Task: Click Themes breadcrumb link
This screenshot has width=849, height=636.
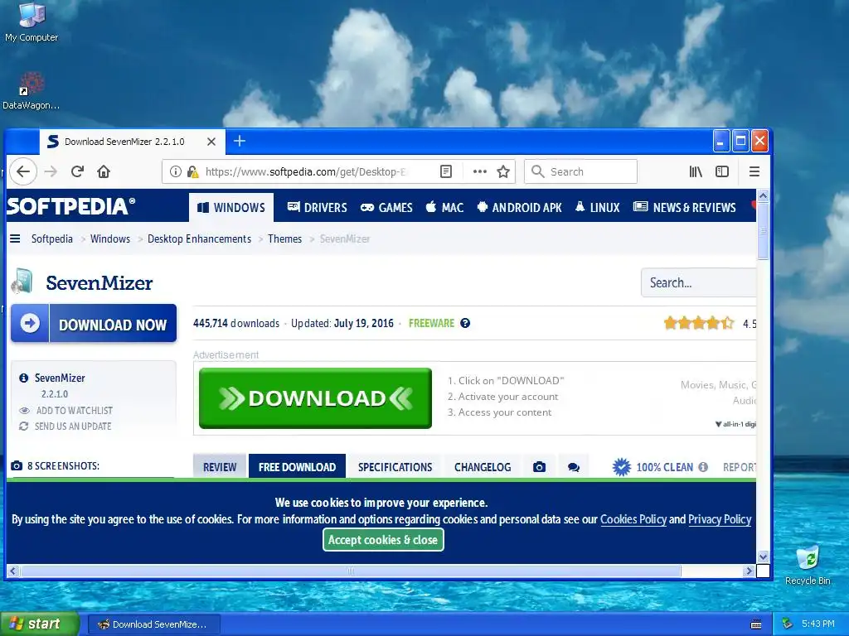Action: (285, 238)
